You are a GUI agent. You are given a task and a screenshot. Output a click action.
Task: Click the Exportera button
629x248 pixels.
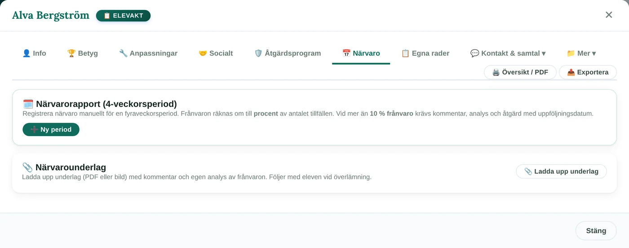click(588, 72)
